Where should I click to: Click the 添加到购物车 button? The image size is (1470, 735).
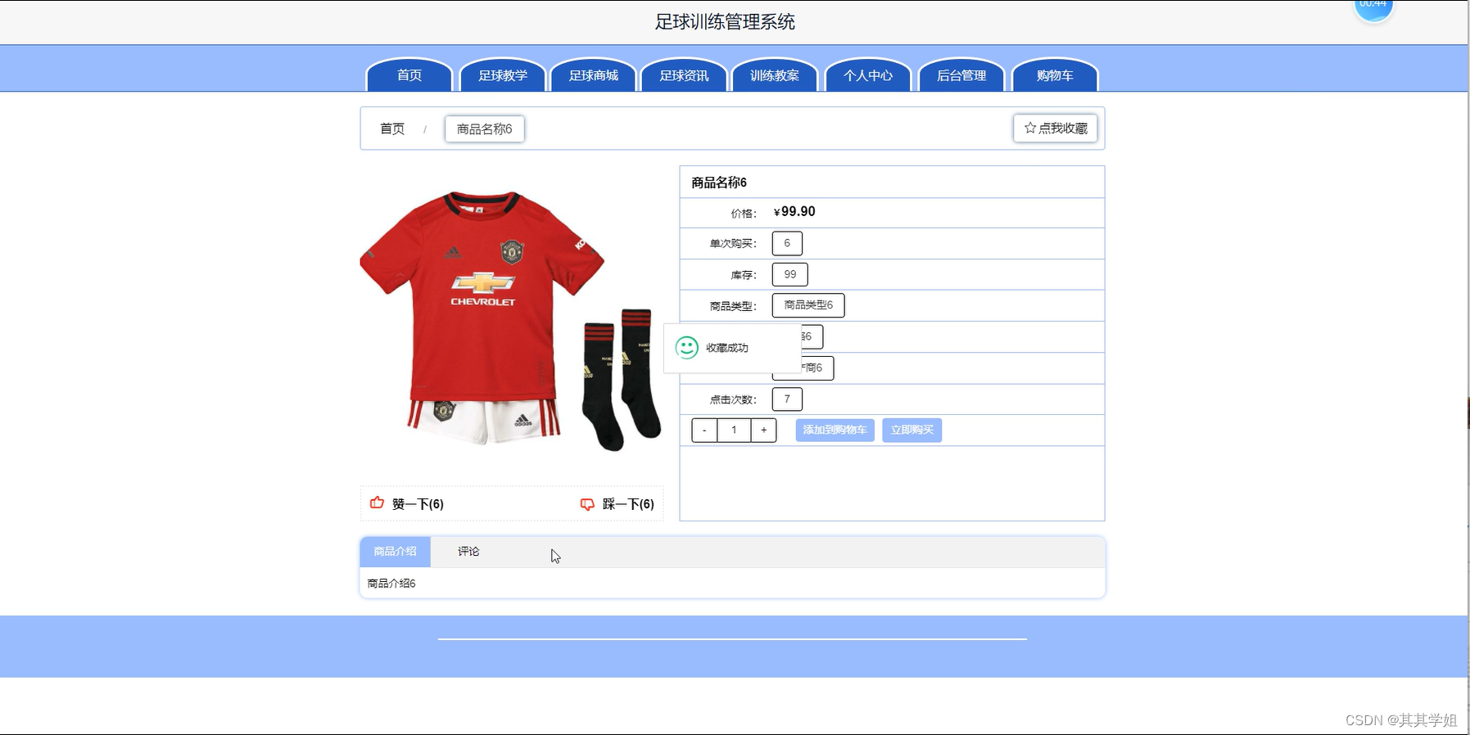coord(835,430)
